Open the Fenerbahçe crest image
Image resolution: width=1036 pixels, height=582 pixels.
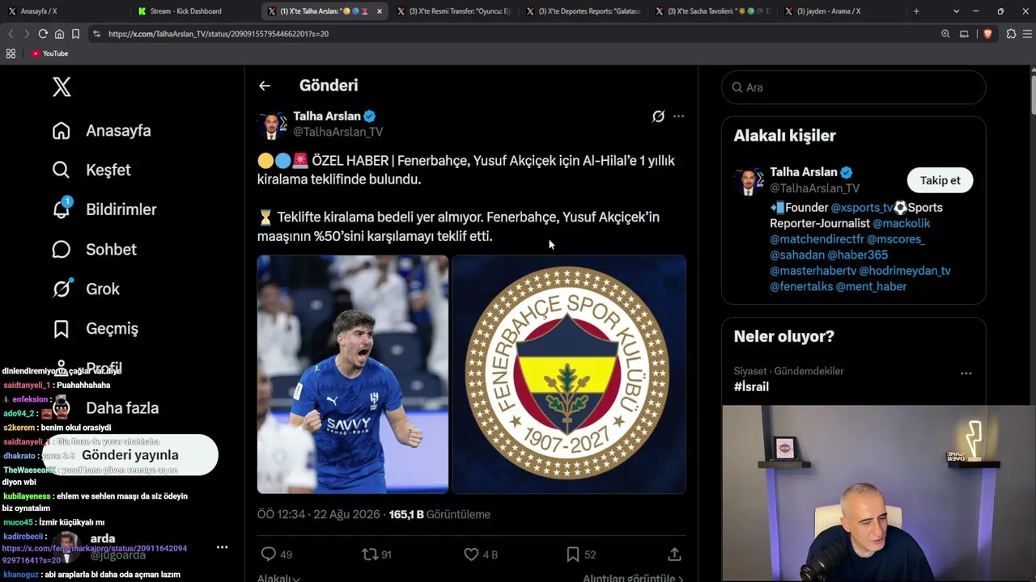(569, 374)
